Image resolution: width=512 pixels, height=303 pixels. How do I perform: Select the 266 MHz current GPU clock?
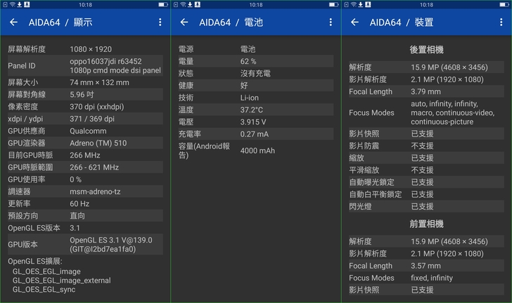pyautogui.click(x=85, y=155)
